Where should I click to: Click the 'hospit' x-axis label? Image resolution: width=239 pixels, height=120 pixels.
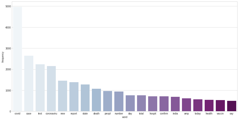pyautogui.click(x=153, y=114)
